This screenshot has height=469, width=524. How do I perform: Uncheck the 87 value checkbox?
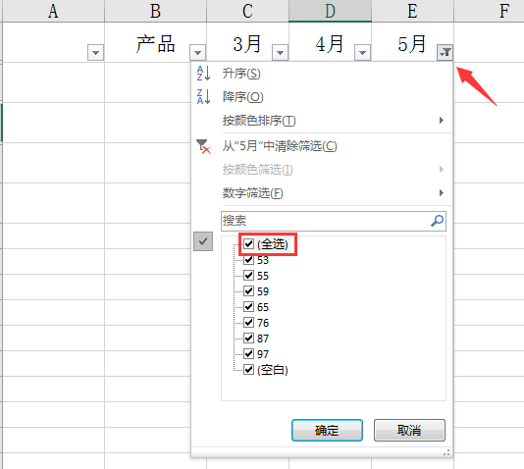click(248, 339)
